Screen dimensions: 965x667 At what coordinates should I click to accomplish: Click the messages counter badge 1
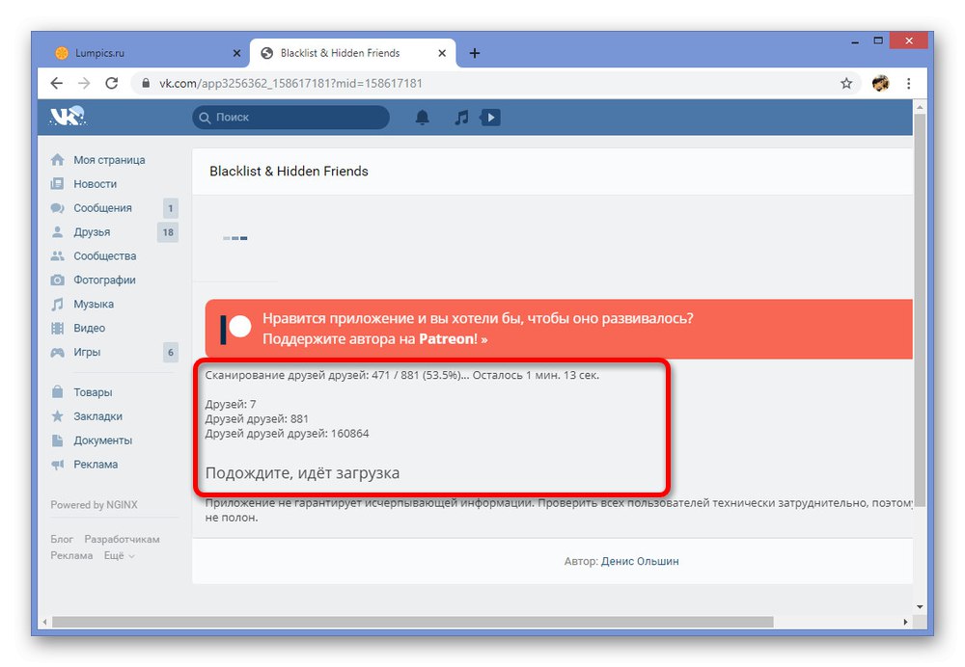click(171, 208)
